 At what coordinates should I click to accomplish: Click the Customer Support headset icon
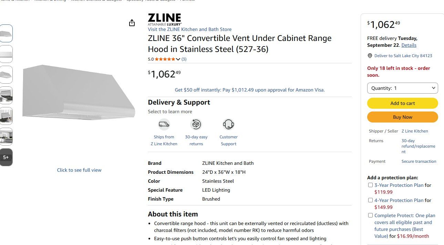coord(228,124)
